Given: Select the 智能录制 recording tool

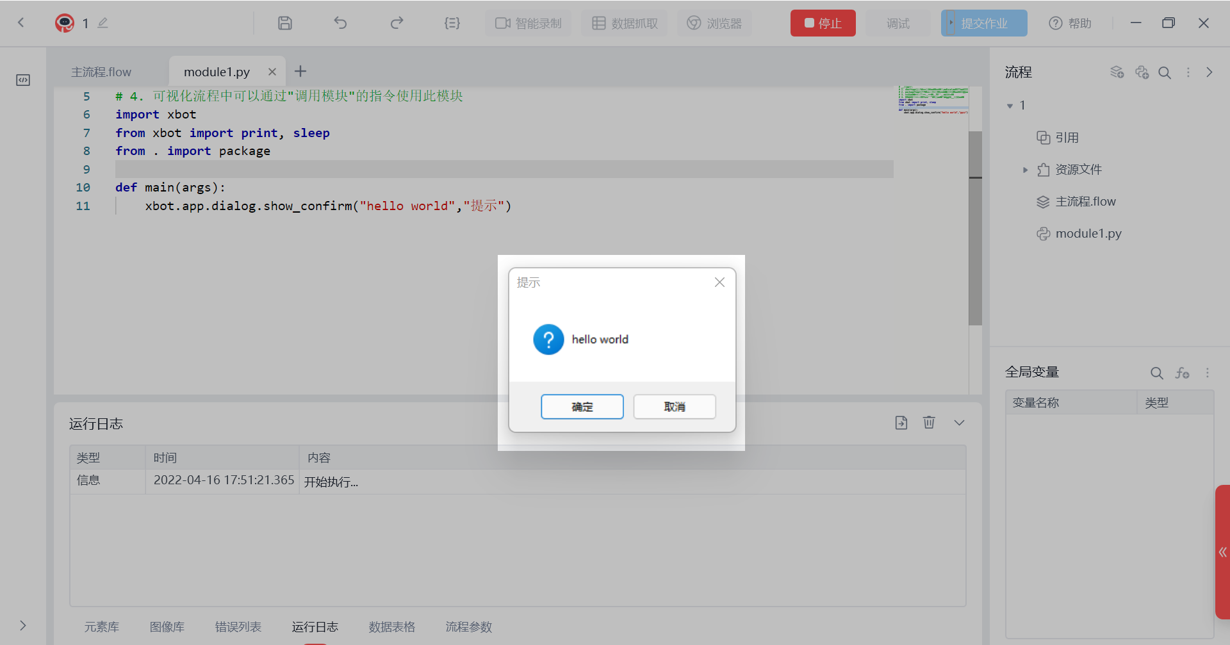Looking at the screenshot, I should click(x=527, y=23).
